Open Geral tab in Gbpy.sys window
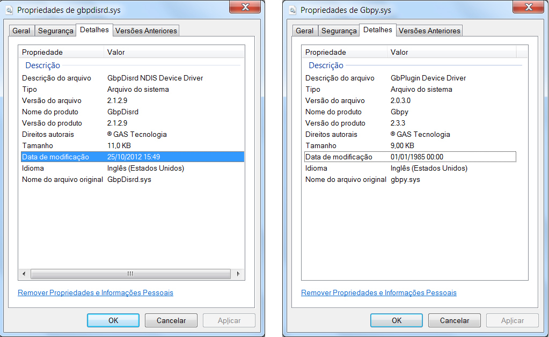 coord(305,31)
